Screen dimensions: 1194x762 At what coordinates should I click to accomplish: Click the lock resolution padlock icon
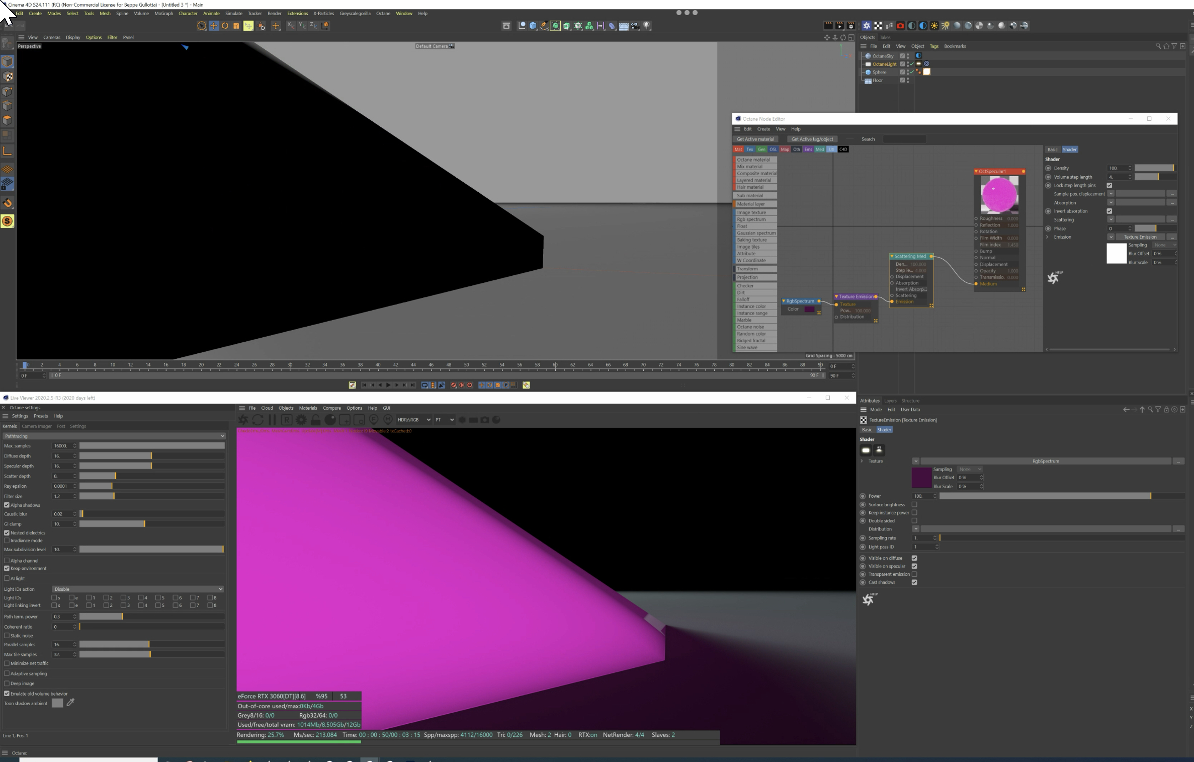point(315,420)
